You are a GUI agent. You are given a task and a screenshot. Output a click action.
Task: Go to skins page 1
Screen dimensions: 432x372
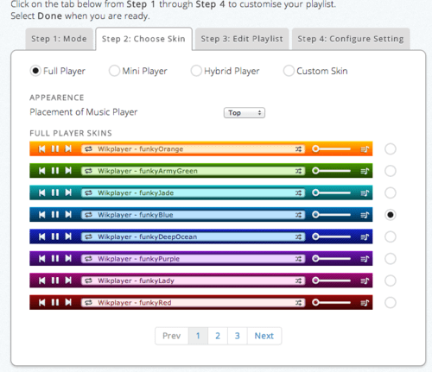click(198, 336)
